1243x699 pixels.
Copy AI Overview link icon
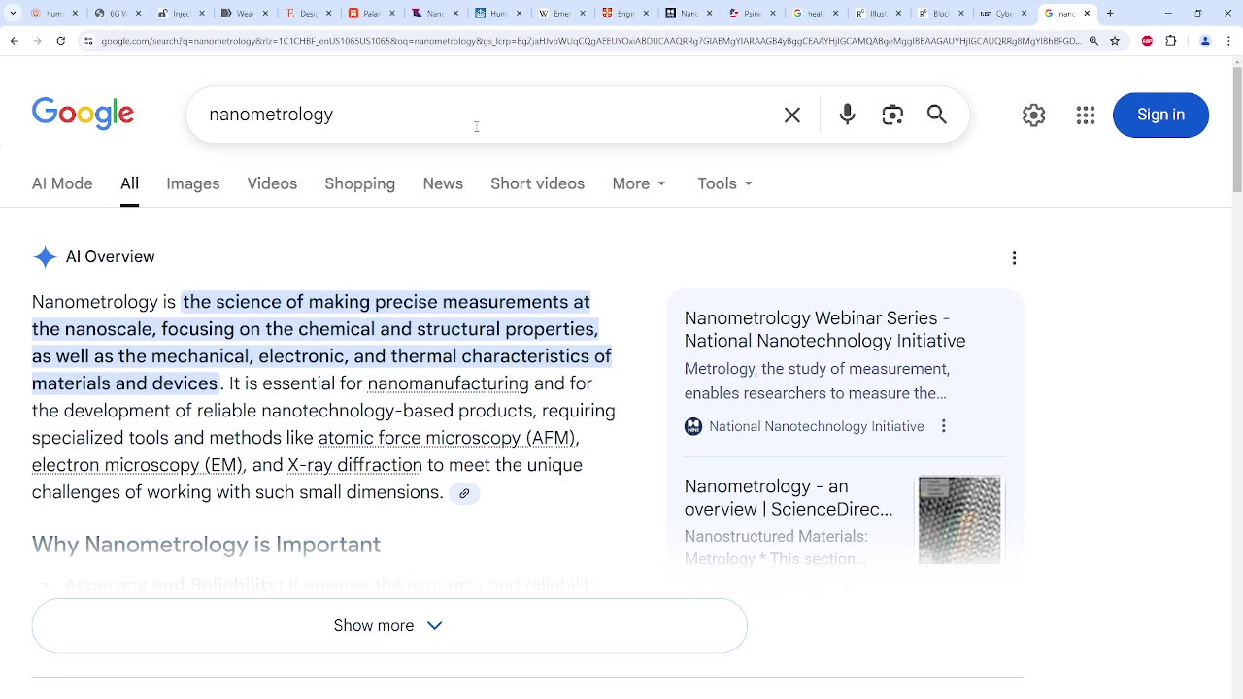[464, 493]
